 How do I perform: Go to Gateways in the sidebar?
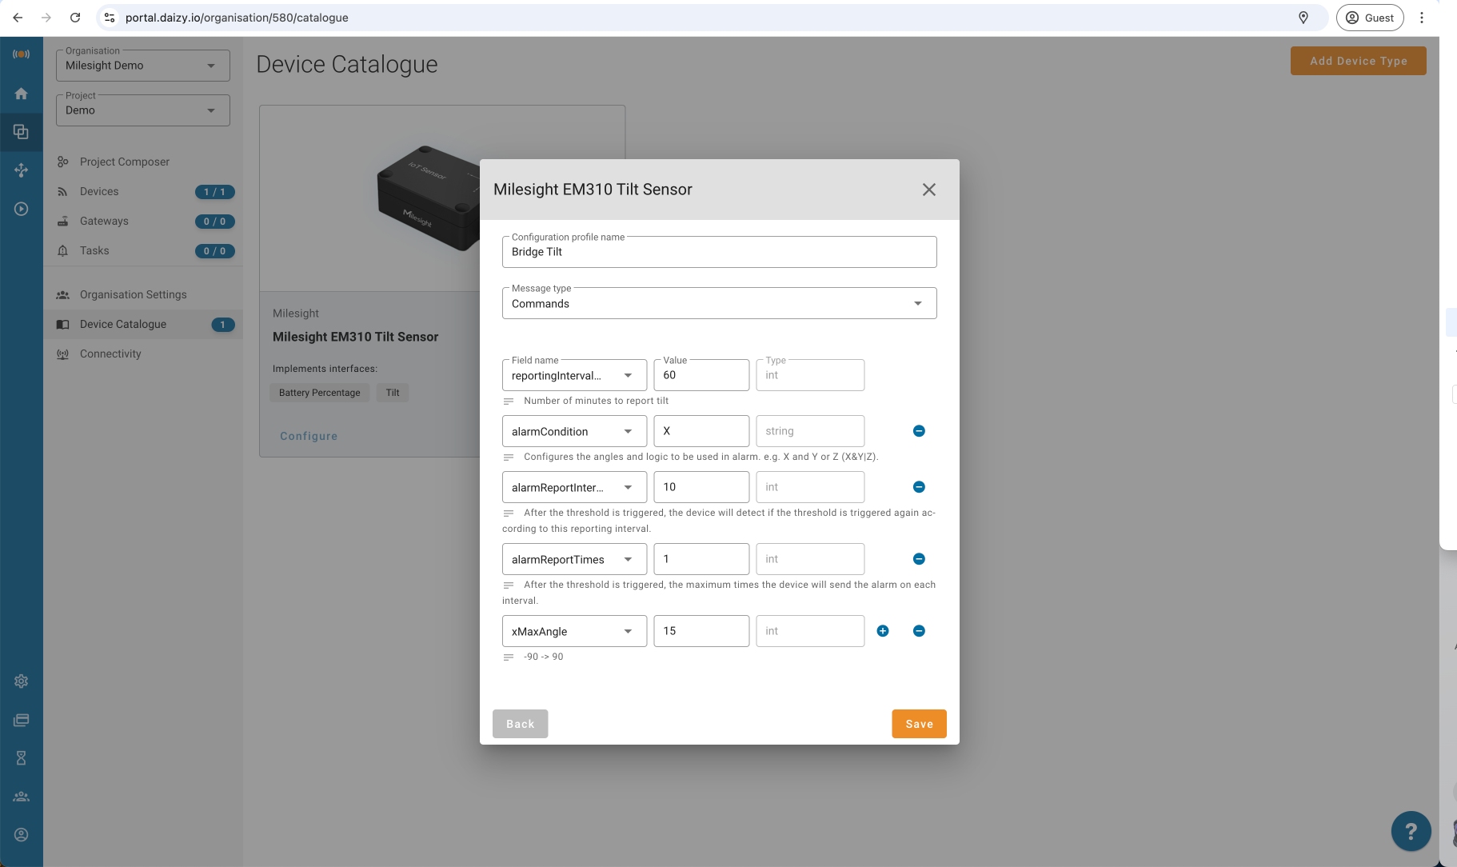142,221
